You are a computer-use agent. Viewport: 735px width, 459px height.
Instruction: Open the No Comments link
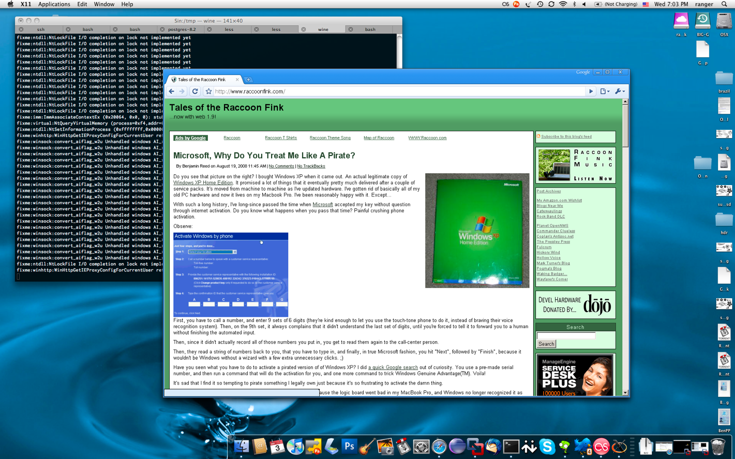click(281, 166)
